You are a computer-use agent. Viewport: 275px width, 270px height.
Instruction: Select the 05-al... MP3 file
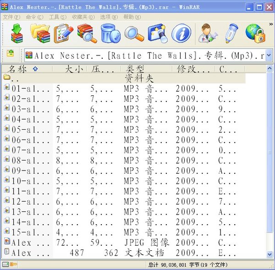coord(124,130)
